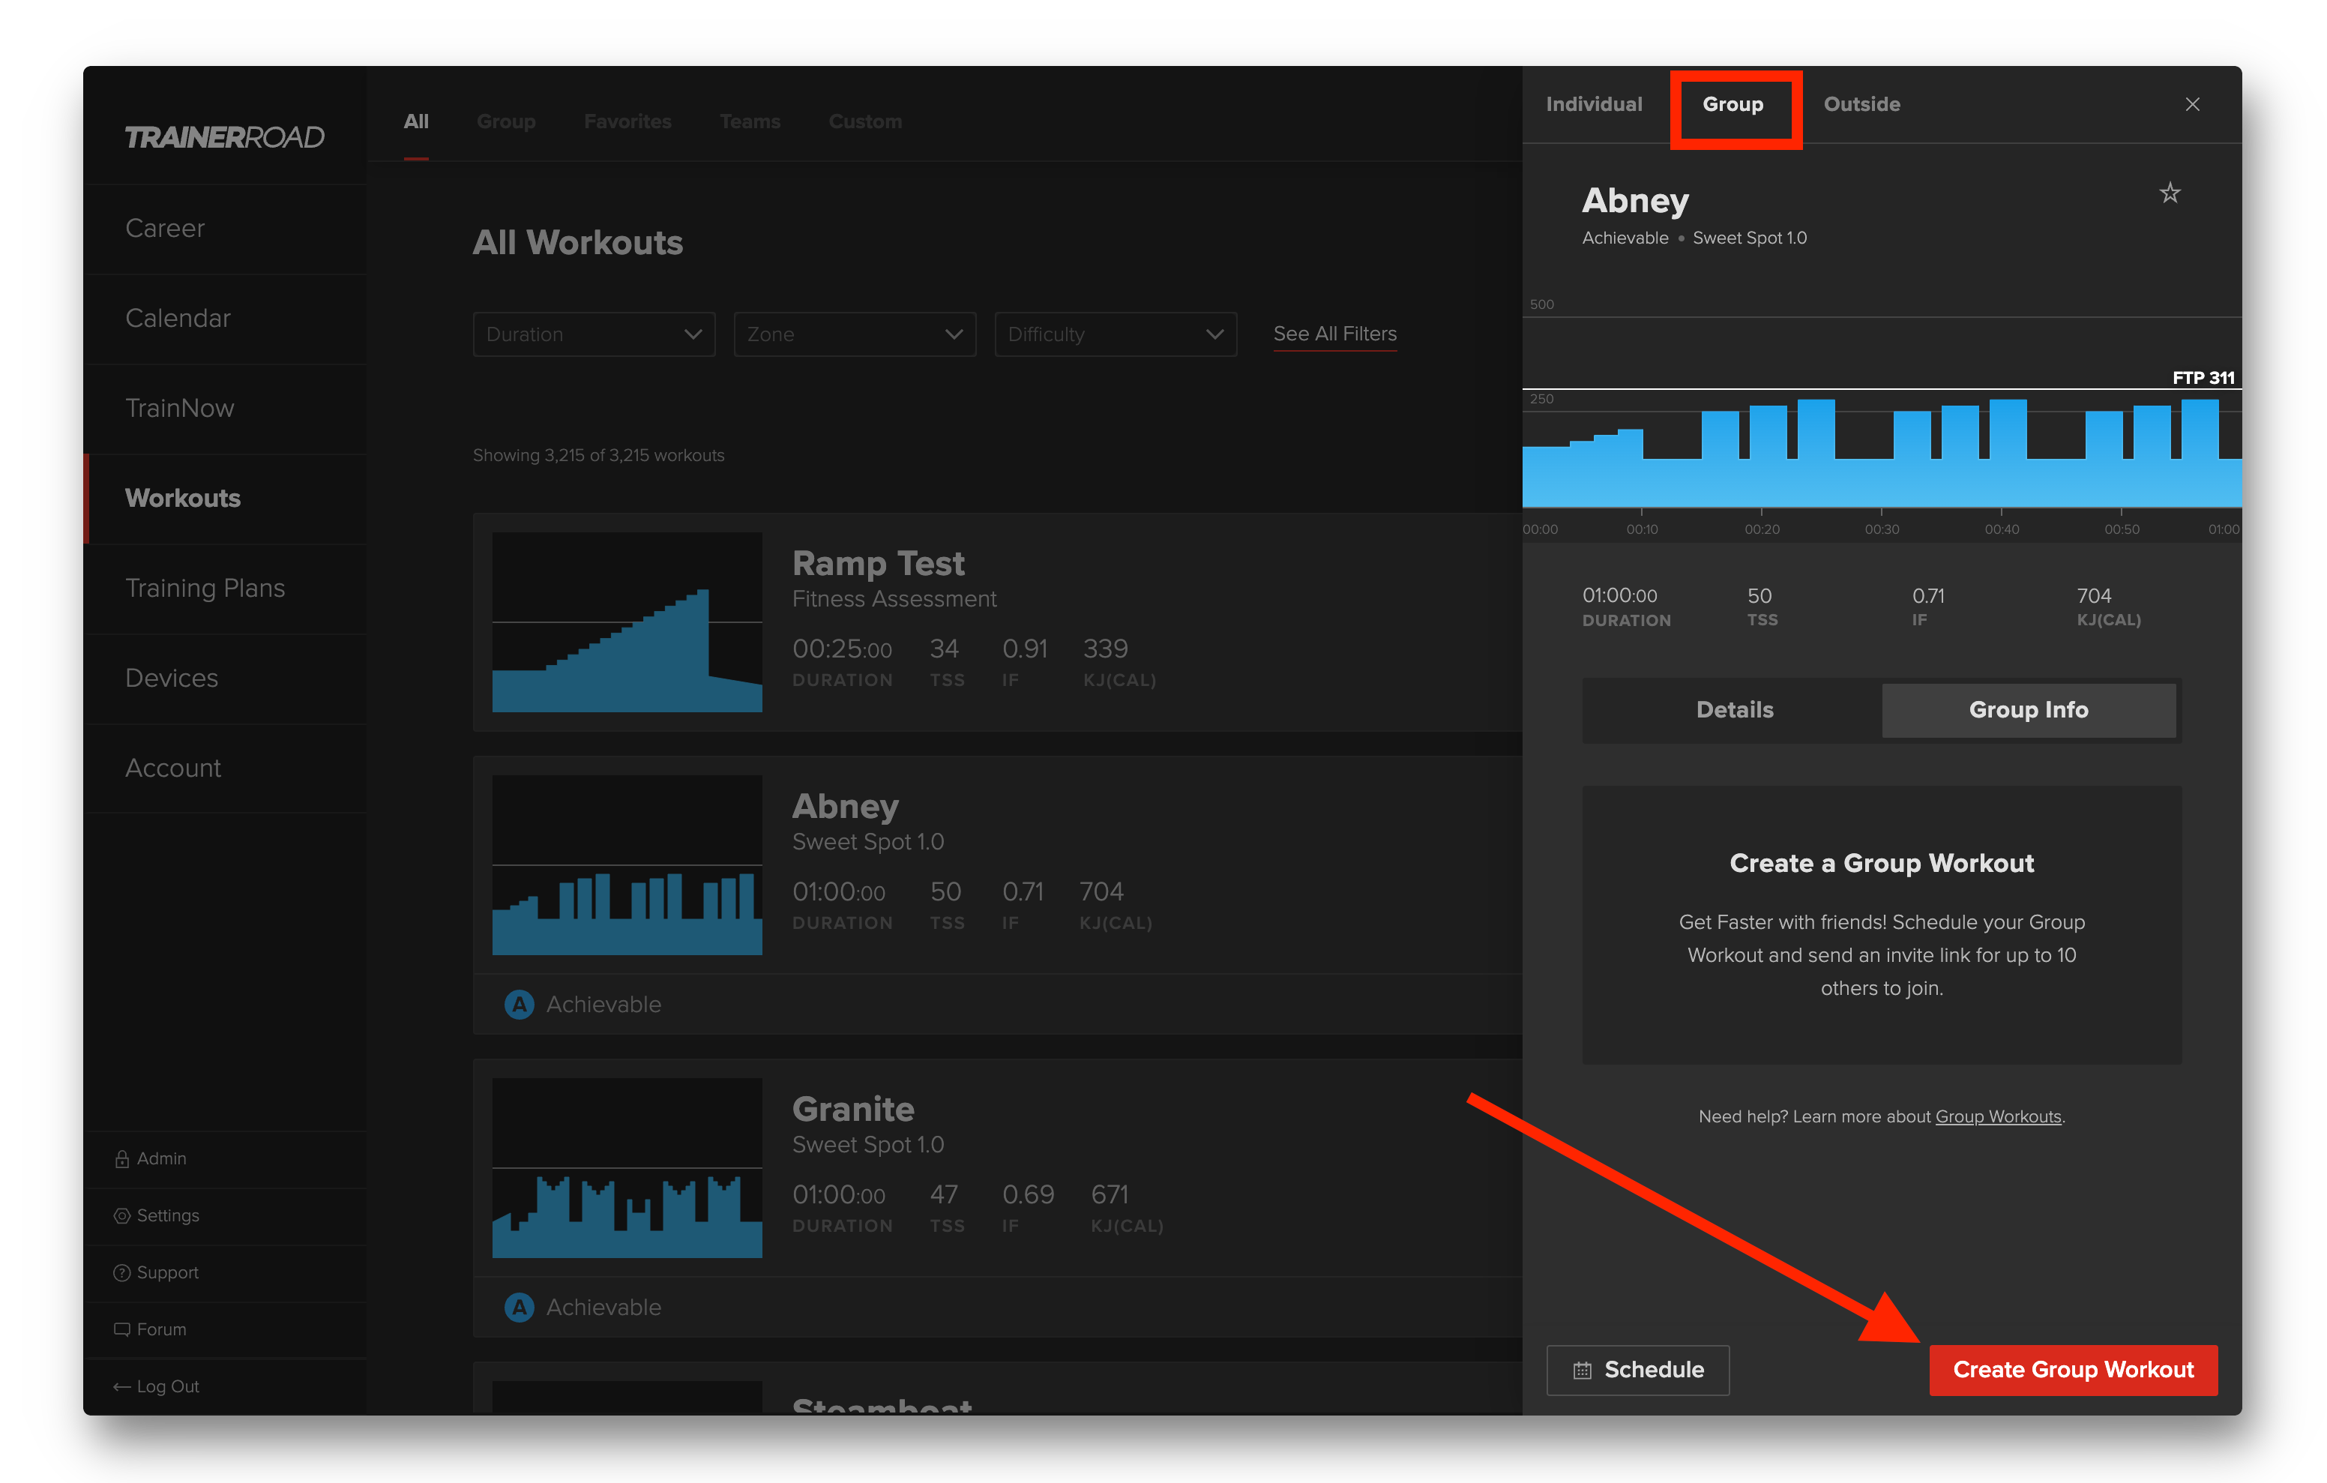Viewport: 2327px width, 1483px height.
Task: Click the Create a Group Workout heading
Action: 1882,863
